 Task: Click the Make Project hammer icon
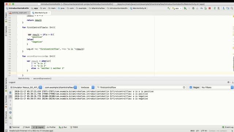(x=169, y=8)
